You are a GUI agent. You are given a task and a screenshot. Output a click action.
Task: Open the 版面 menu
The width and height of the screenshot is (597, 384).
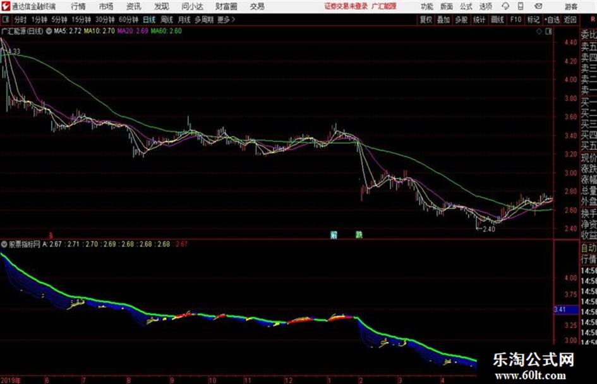coord(446,6)
